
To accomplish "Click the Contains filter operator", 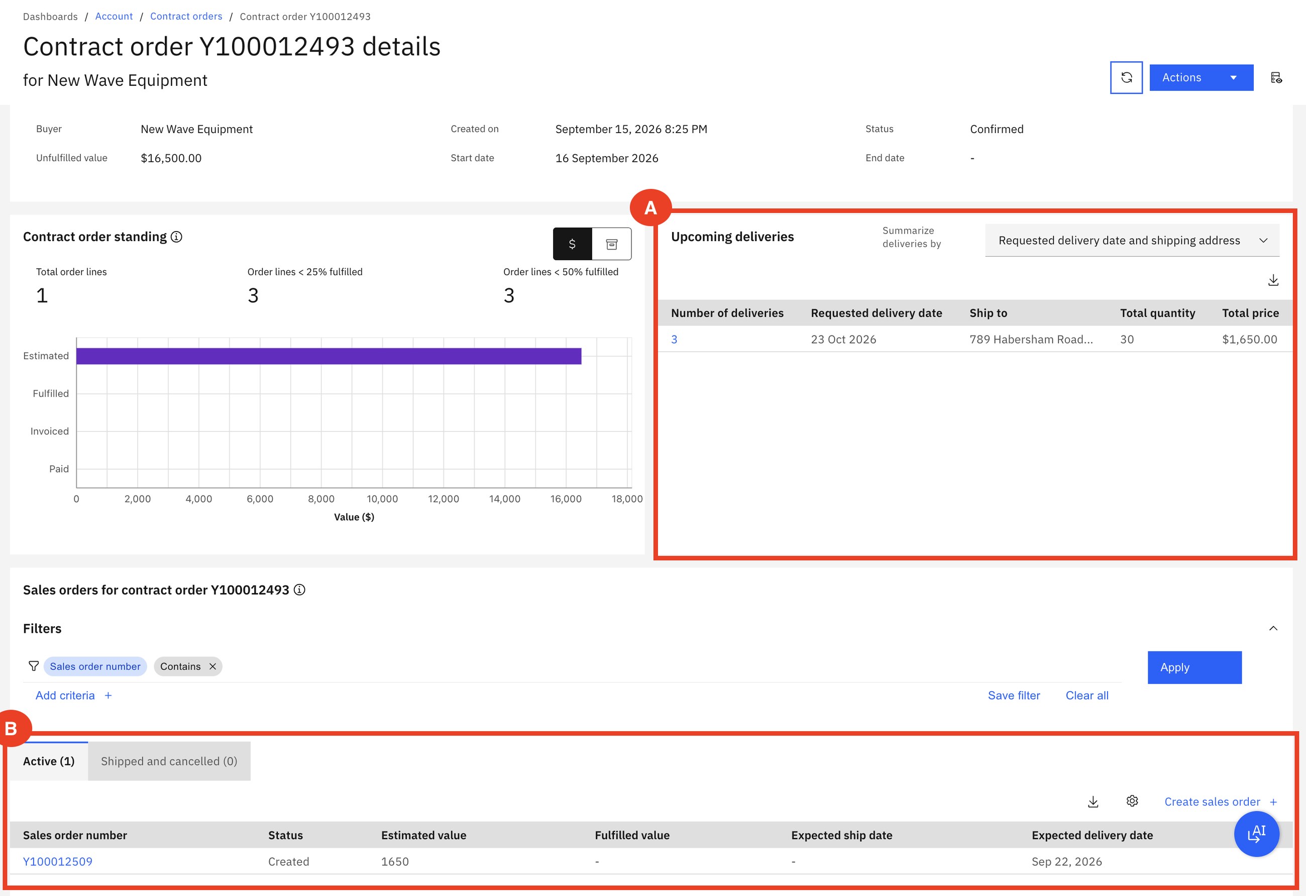I will pyautogui.click(x=180, y=666).
